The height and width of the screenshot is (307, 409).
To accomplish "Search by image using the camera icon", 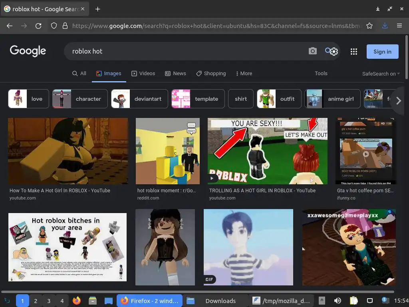I will point(312,51).
